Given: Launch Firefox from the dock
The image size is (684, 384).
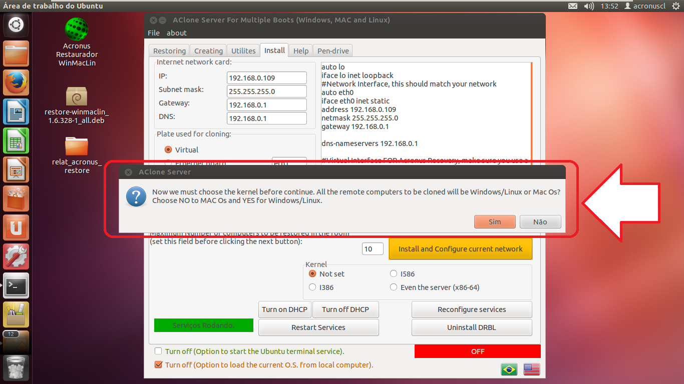Looking at the screenshot, I should click(x=16, y=82).
